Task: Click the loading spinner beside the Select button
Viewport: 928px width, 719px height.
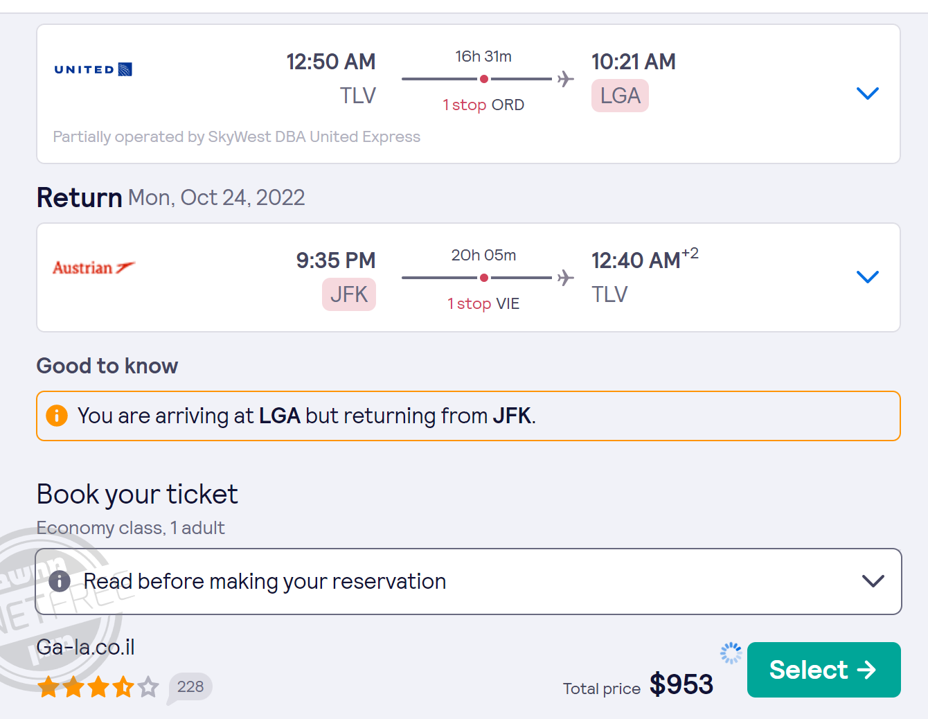Action: (x=731, y=653)
